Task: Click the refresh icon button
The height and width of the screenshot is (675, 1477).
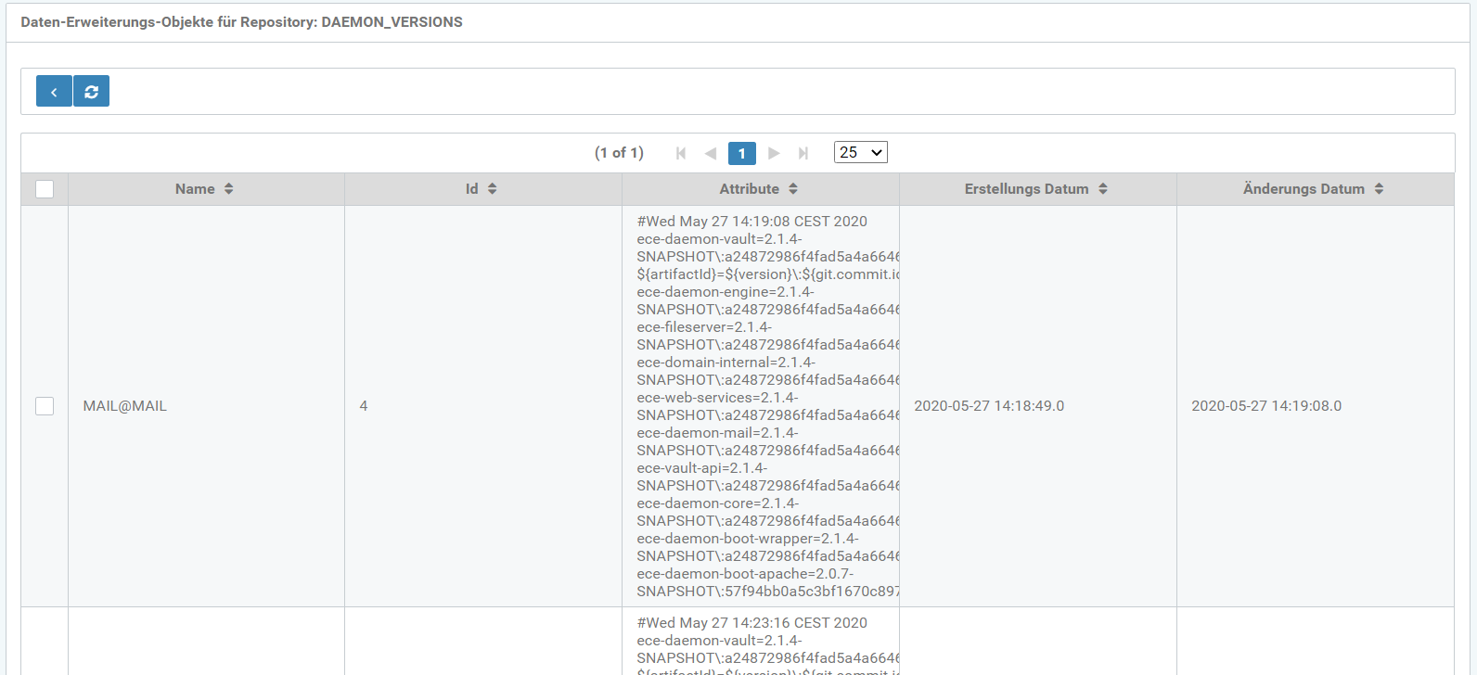Action: point(91,91)
